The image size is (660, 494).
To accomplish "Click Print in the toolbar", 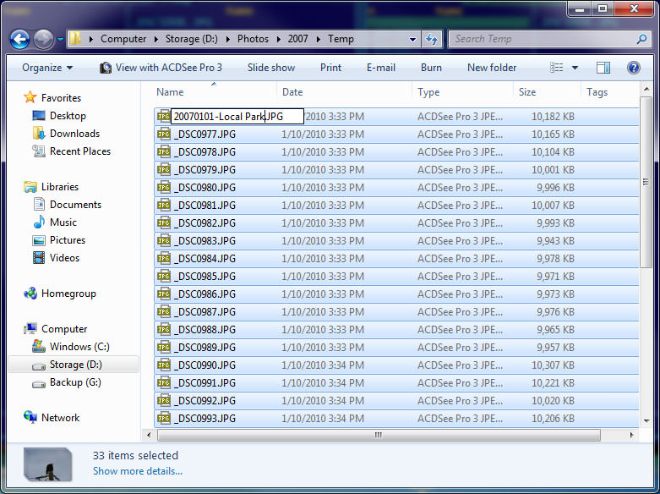I will pos(330,68).
